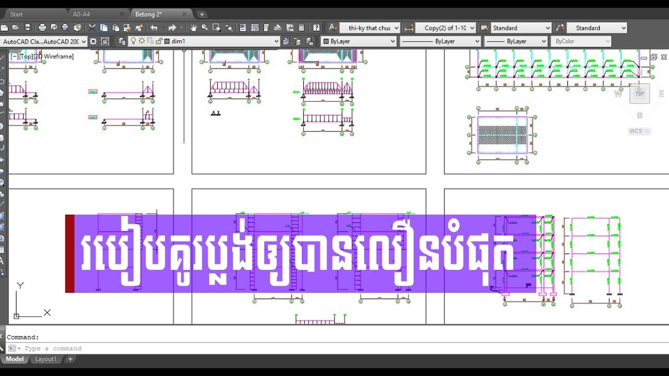Click the Text Style icon

pyautogui.click(x=332, y=28)
